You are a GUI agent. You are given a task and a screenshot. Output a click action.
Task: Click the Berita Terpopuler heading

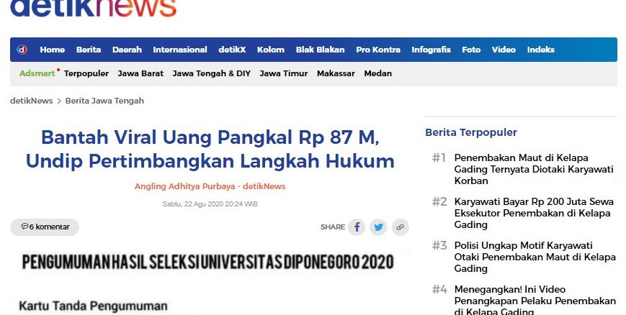(471, 132)
